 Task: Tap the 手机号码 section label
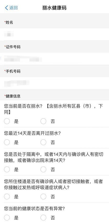pyautogui.click(x=13, y=71)
